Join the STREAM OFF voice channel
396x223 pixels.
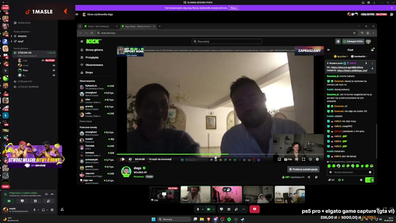click(x=25, y=81)
